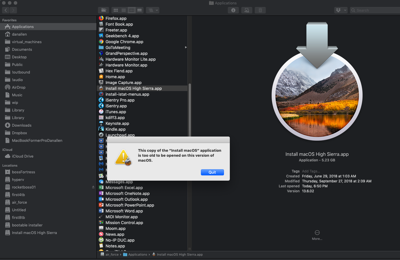
Task: Select the News.app icon
Action: pyautogui.click(x=101, y=234)
